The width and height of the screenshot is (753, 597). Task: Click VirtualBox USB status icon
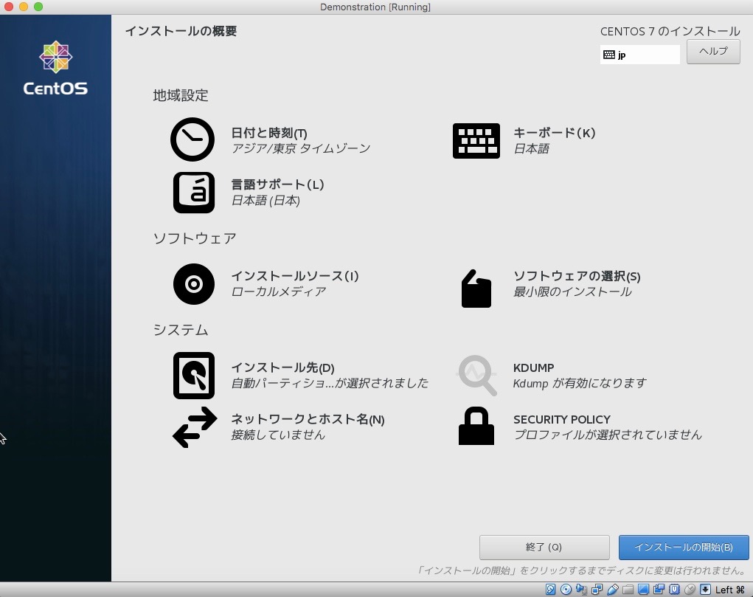[612, 590]
